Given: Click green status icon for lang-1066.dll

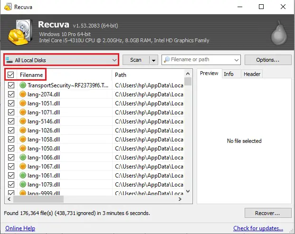Looking at the screenshot, I should (x=23, y=157).
